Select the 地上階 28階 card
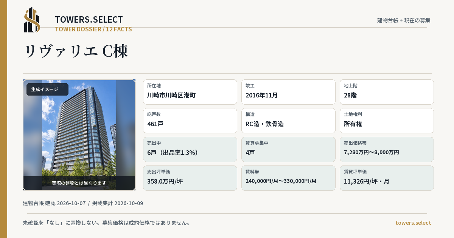Viewport: 454px width, 238px height. pos(387,92)
